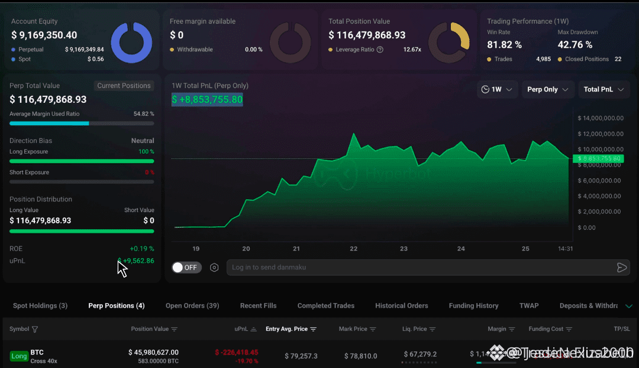Click the Long badge on the BTC row
This screenshot has width=639, height=368.
[19, 356]
